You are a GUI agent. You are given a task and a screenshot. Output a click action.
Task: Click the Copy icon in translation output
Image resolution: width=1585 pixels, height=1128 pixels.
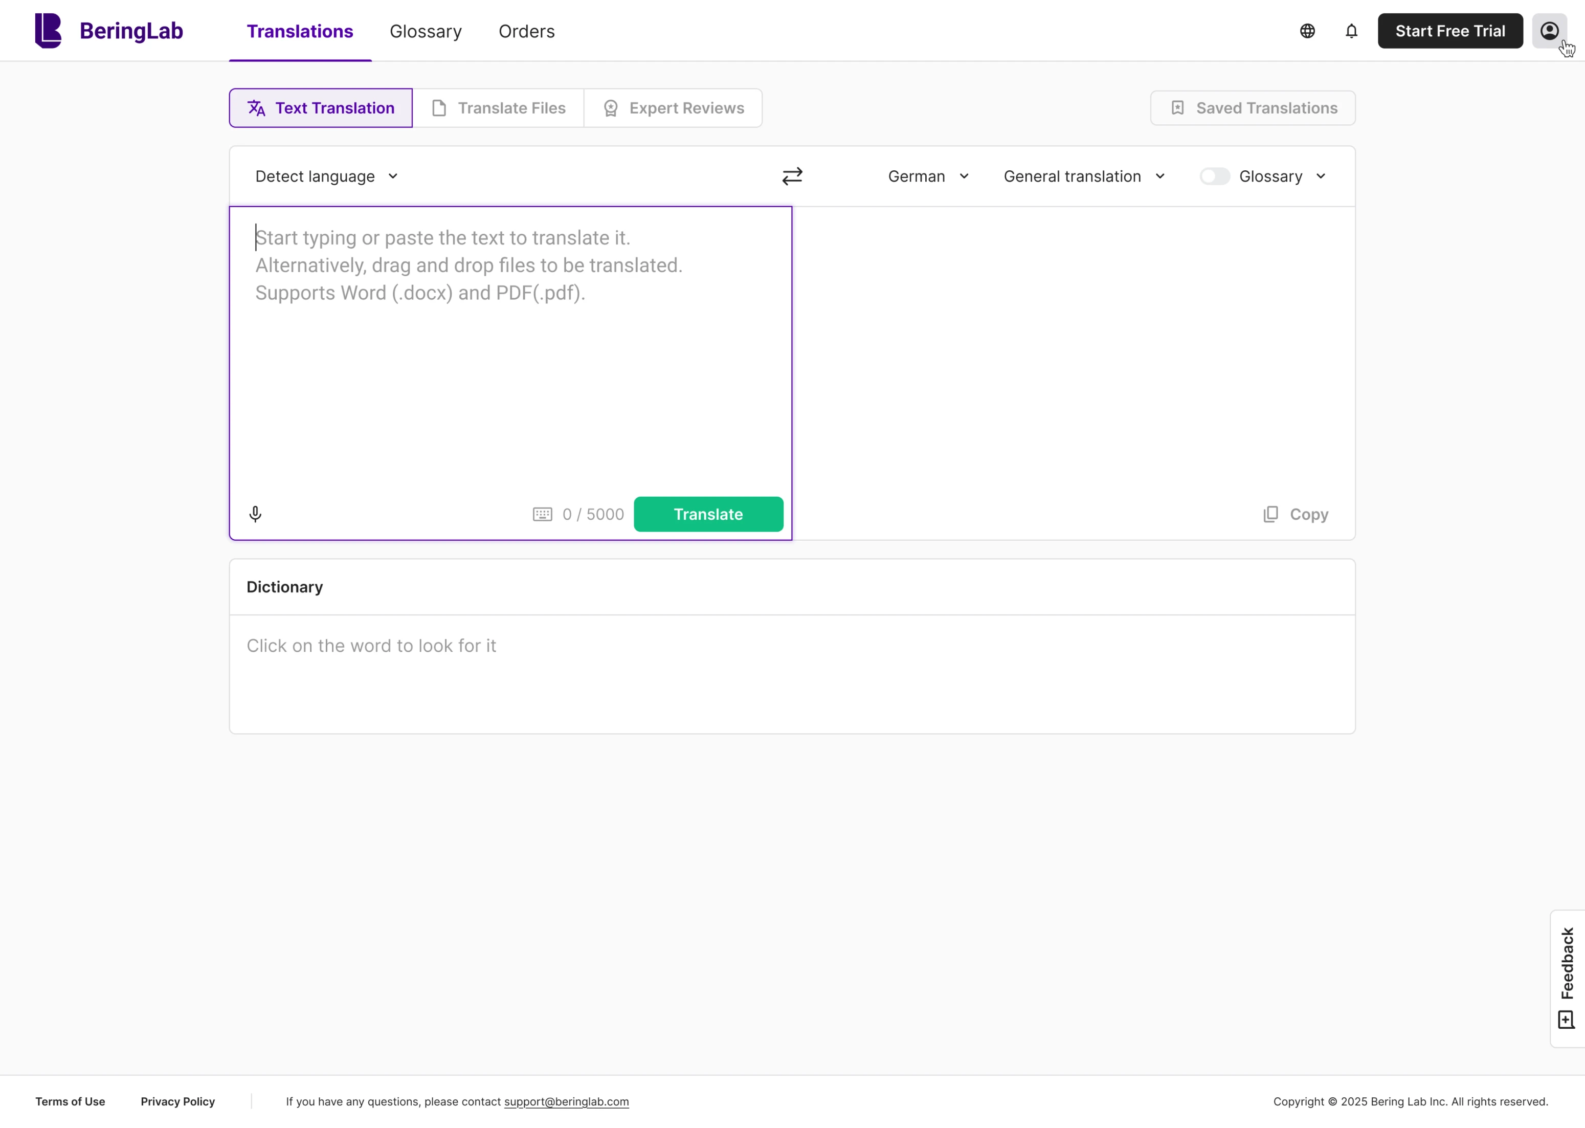point(1270,514)
